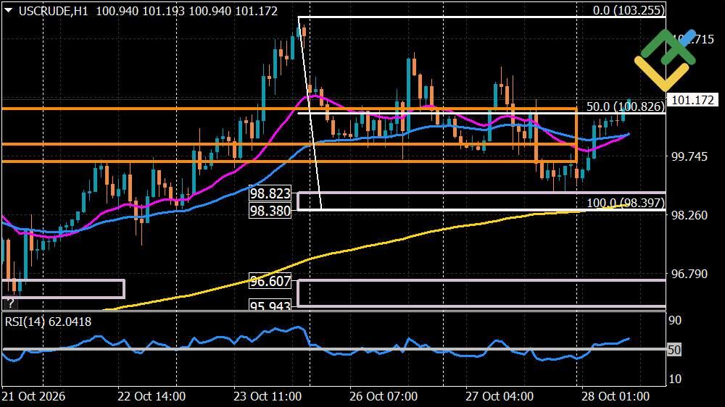Click the 22 Oct 14:00 time axis label
This screenshot has height=407, width=725.
pyautogui.click(x=152, y=396)
